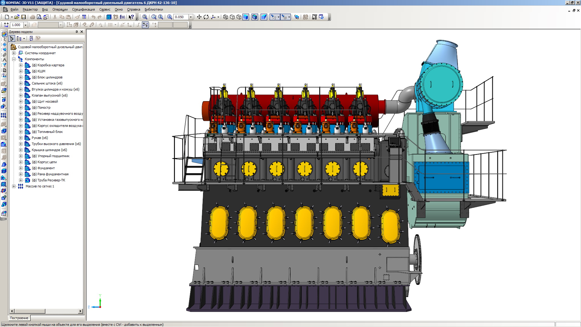Collapse the Компоненты tree node
This screenshot has height=327, width=581.
tap(14, 59)
